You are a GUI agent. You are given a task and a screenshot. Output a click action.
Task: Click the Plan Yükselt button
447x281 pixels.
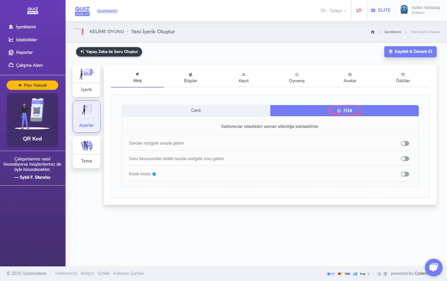click(x=32, y=85)
